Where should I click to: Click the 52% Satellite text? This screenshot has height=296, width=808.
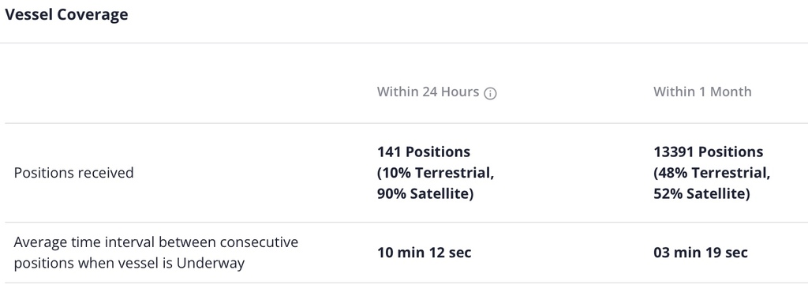[700, 194]
